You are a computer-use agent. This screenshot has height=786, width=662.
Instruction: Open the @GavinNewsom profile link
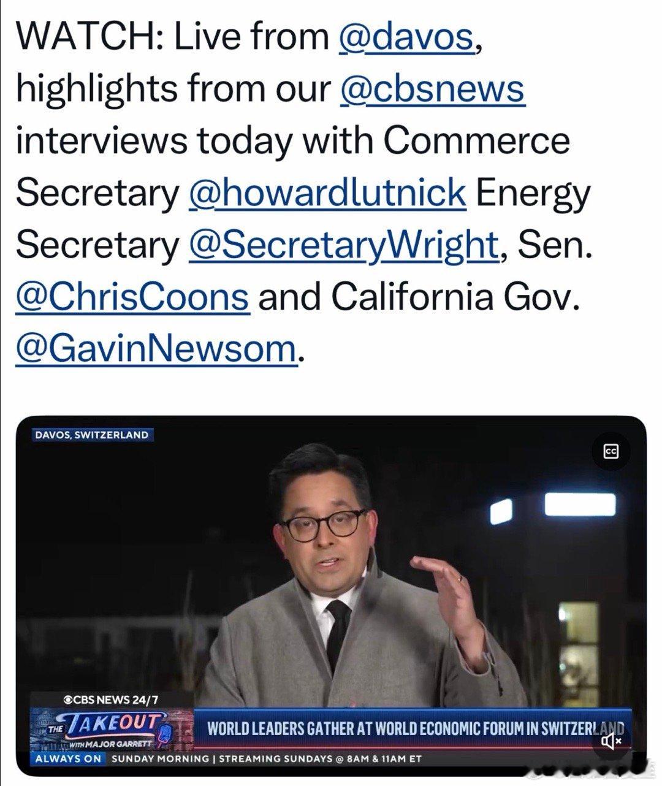tap(156, 349)
